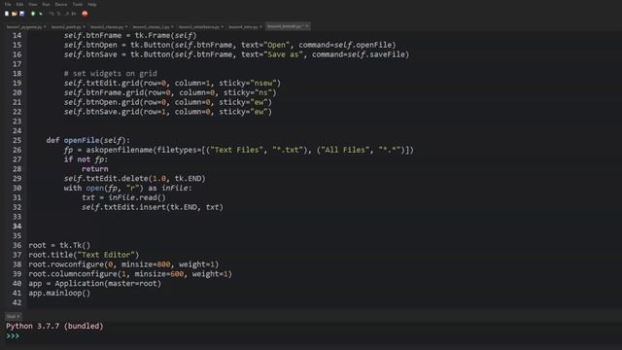Stop the program with the red Stop icon
This screenshot has height=350, width=622.
point(85,14)
